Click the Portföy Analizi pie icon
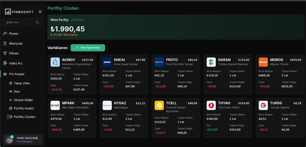306x147 pixels. point(10,109)
